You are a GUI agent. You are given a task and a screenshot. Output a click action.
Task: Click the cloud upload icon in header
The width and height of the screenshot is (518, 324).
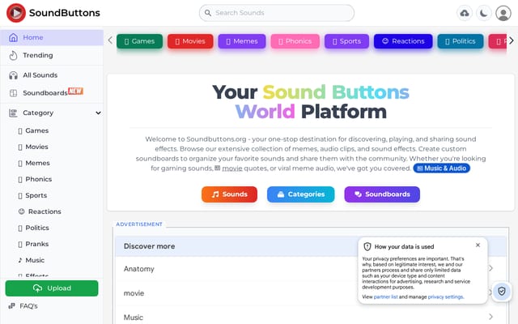[x=465, y=13]
